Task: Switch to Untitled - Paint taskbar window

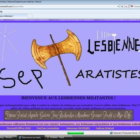Action: (x=59, y=138)
